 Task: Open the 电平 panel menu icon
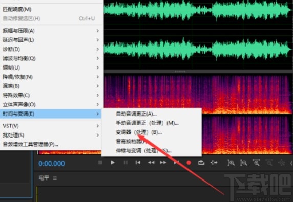[55, 178]
